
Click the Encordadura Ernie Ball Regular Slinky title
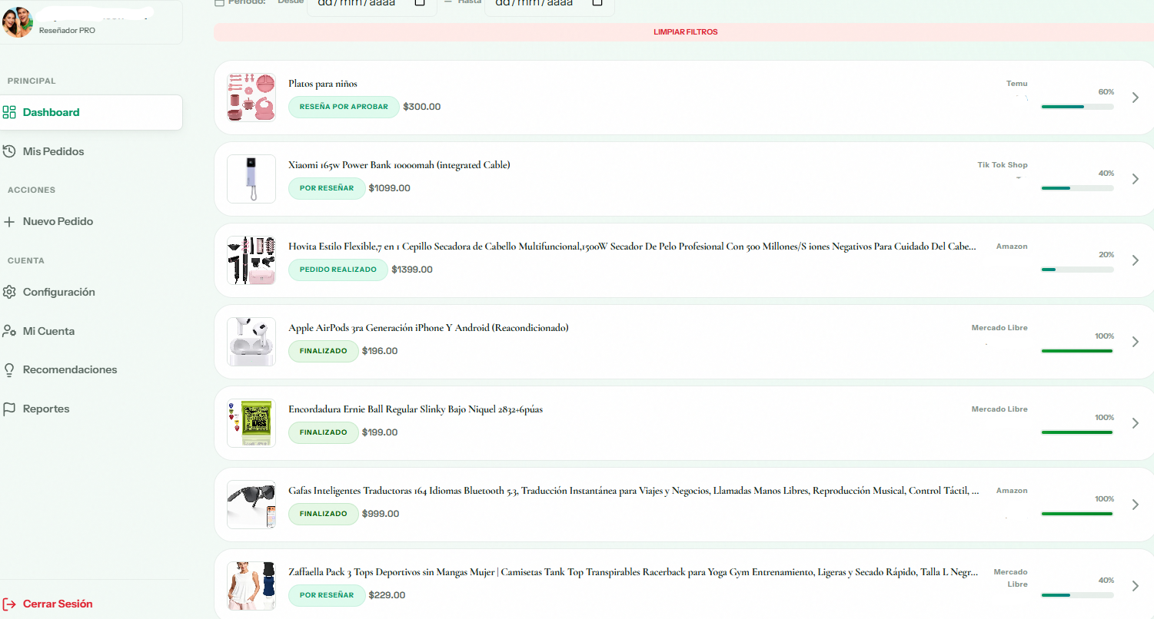pyautogui.click(x=415, y=409)
